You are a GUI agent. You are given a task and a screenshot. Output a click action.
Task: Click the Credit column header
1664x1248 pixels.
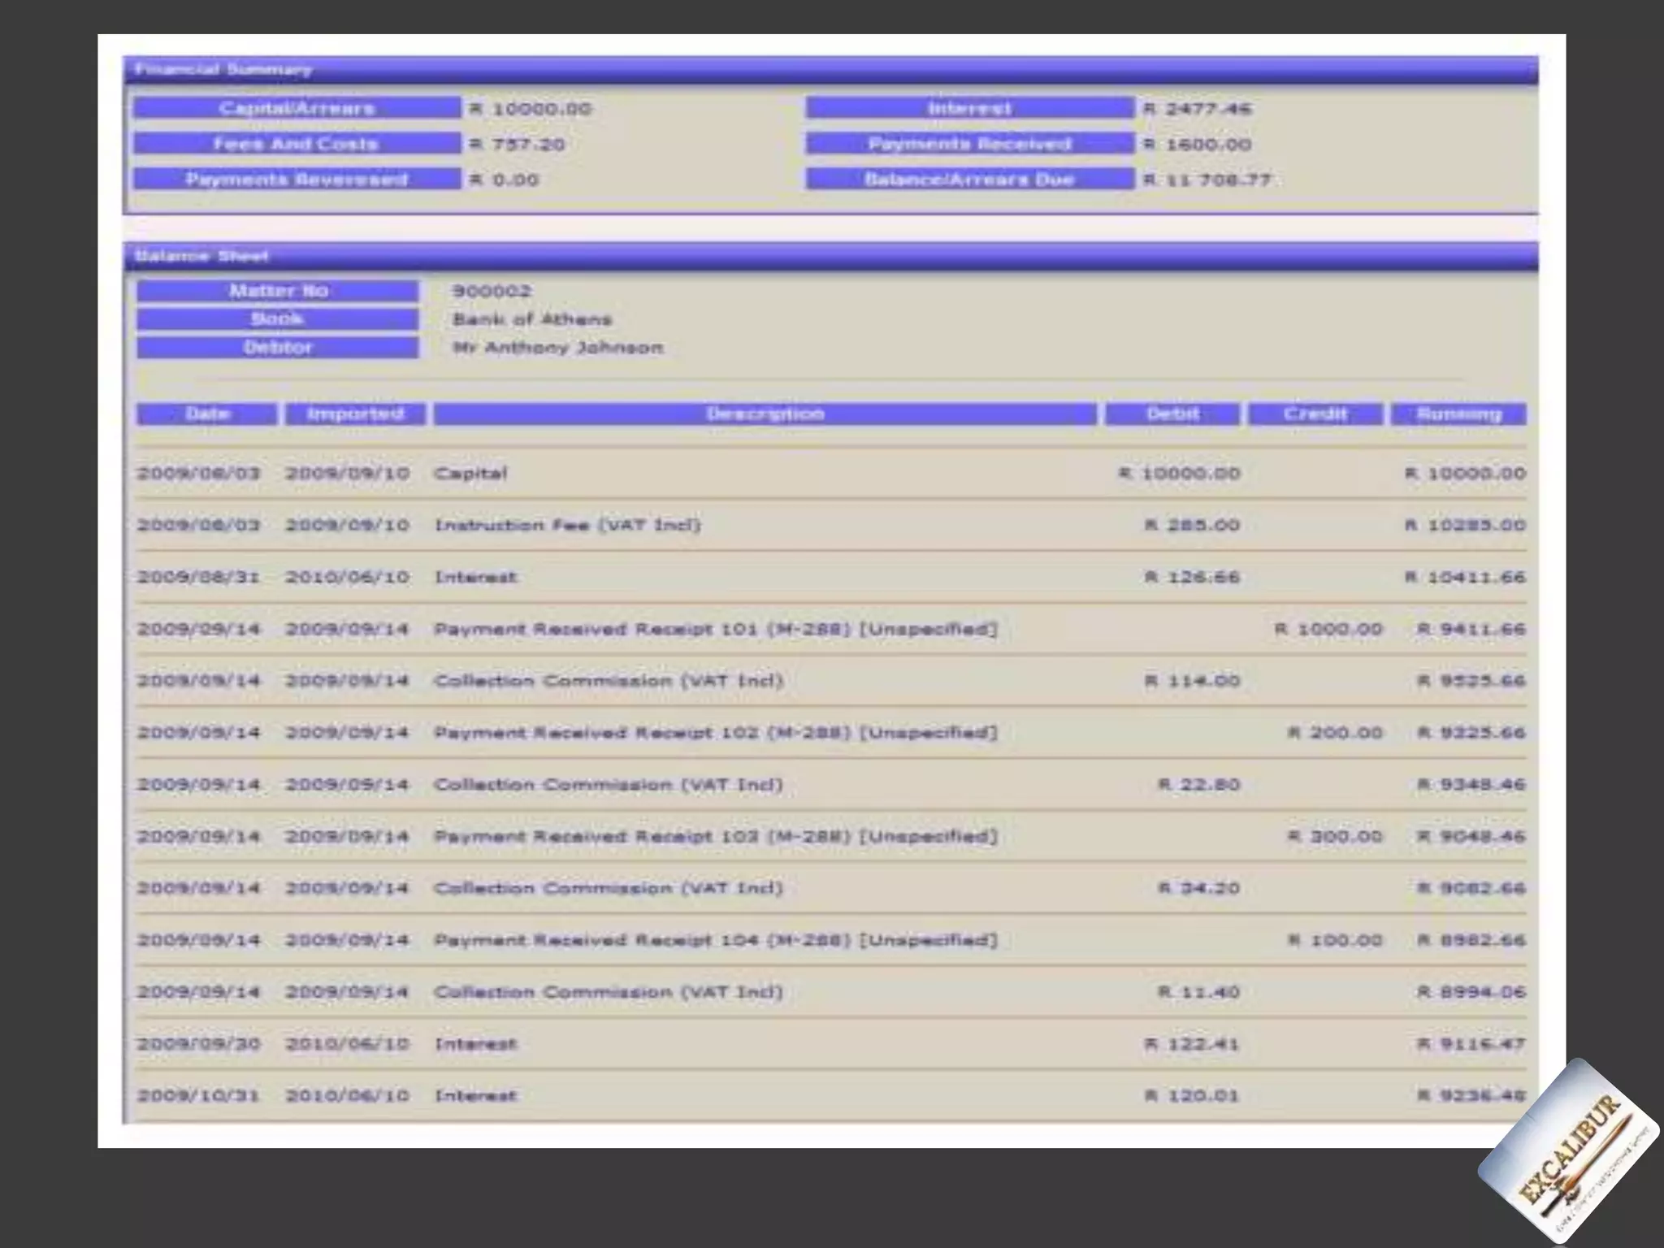(x=1315, y=414)
